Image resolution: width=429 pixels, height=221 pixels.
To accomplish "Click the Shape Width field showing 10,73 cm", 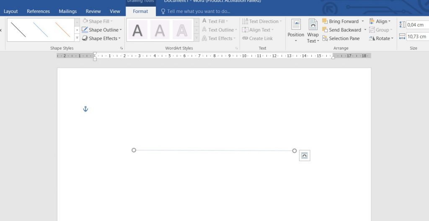I will [418, 36].
